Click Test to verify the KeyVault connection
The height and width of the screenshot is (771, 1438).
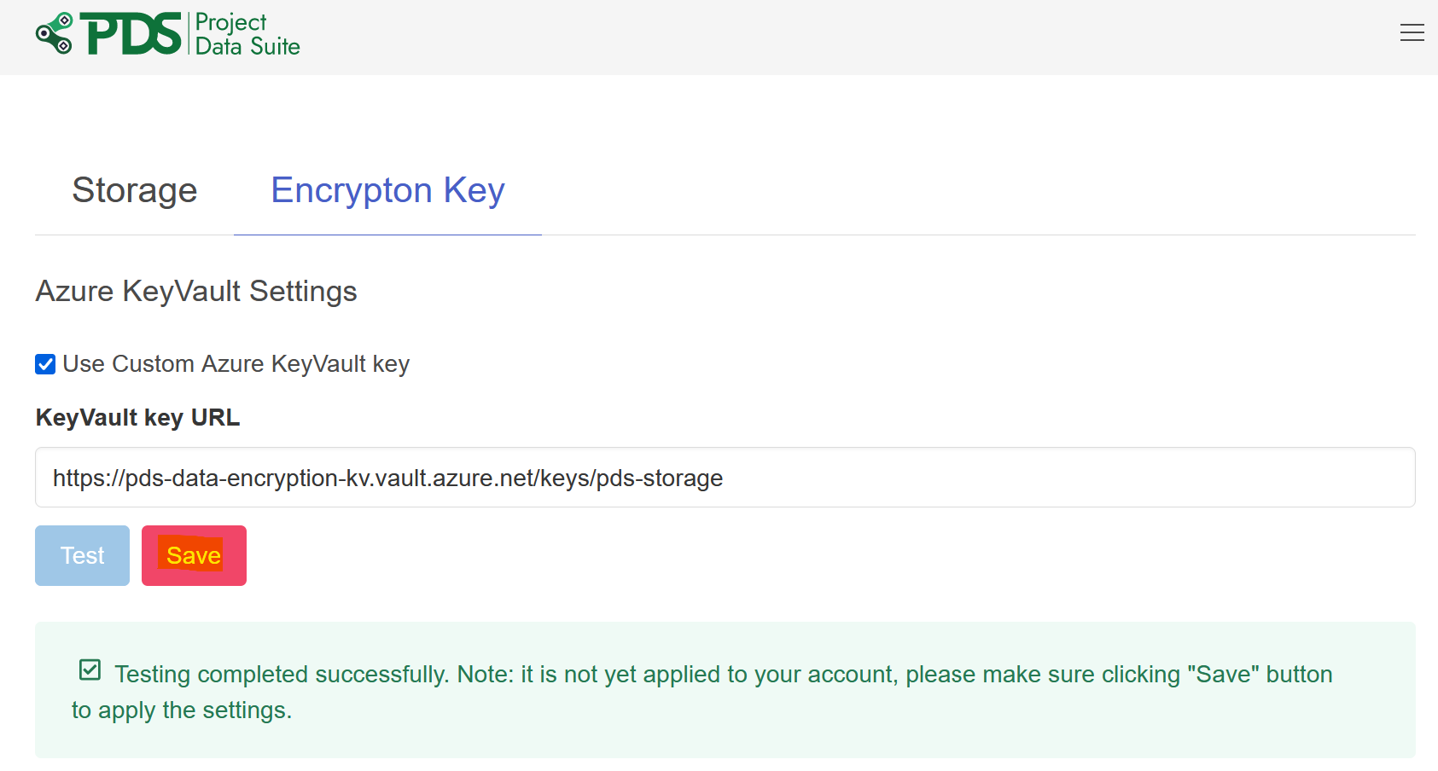click(81, 555)
